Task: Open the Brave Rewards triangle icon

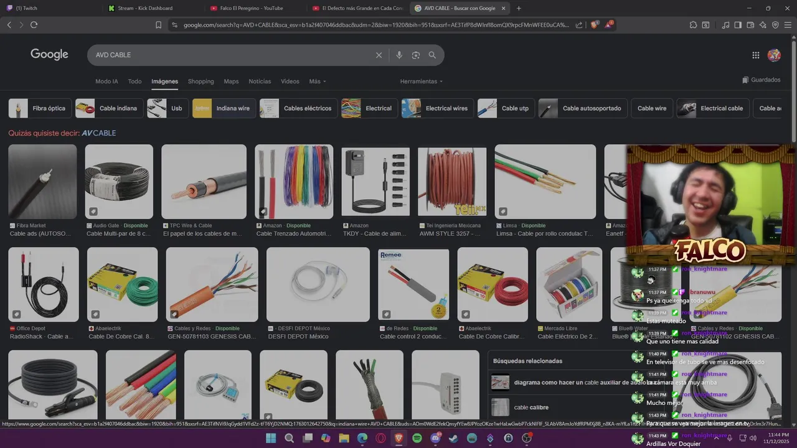Action: pos(609,25)
